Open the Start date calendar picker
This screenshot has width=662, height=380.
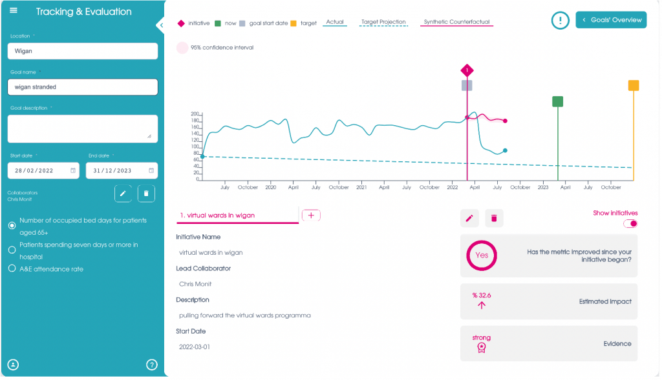(73, 171)
